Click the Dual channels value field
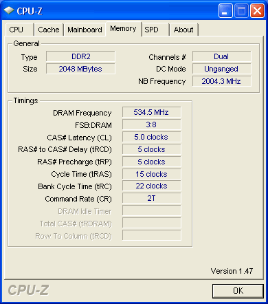 point(222,56)
